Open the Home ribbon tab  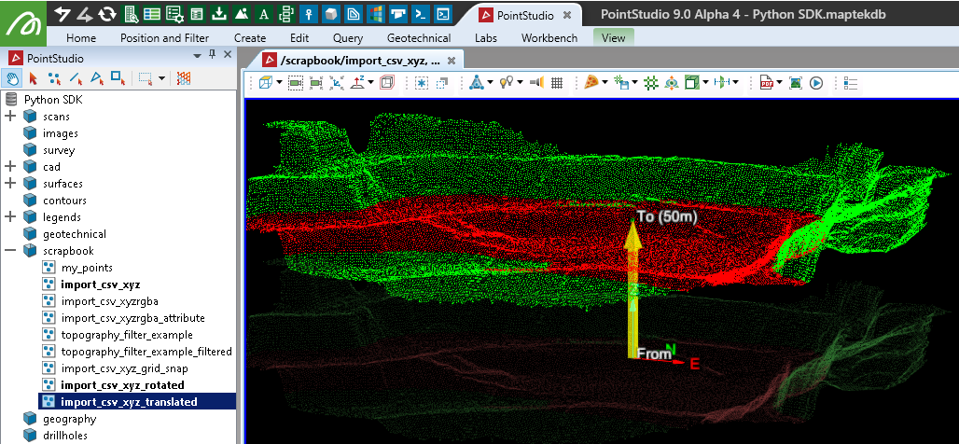(x=81, y=38)
